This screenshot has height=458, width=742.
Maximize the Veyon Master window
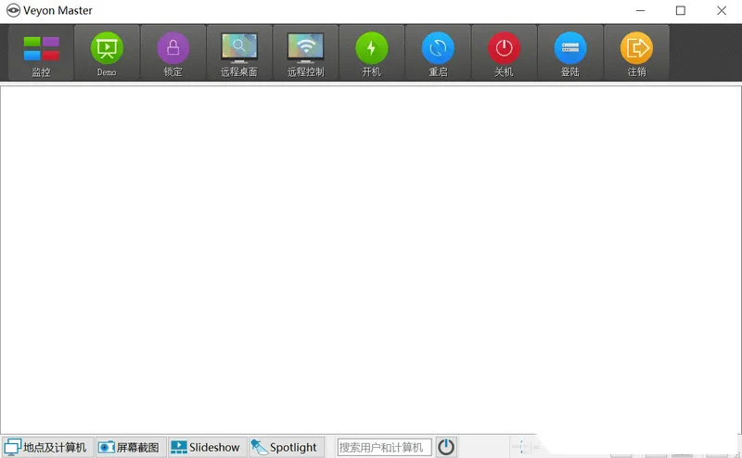(x=681, y=11)
